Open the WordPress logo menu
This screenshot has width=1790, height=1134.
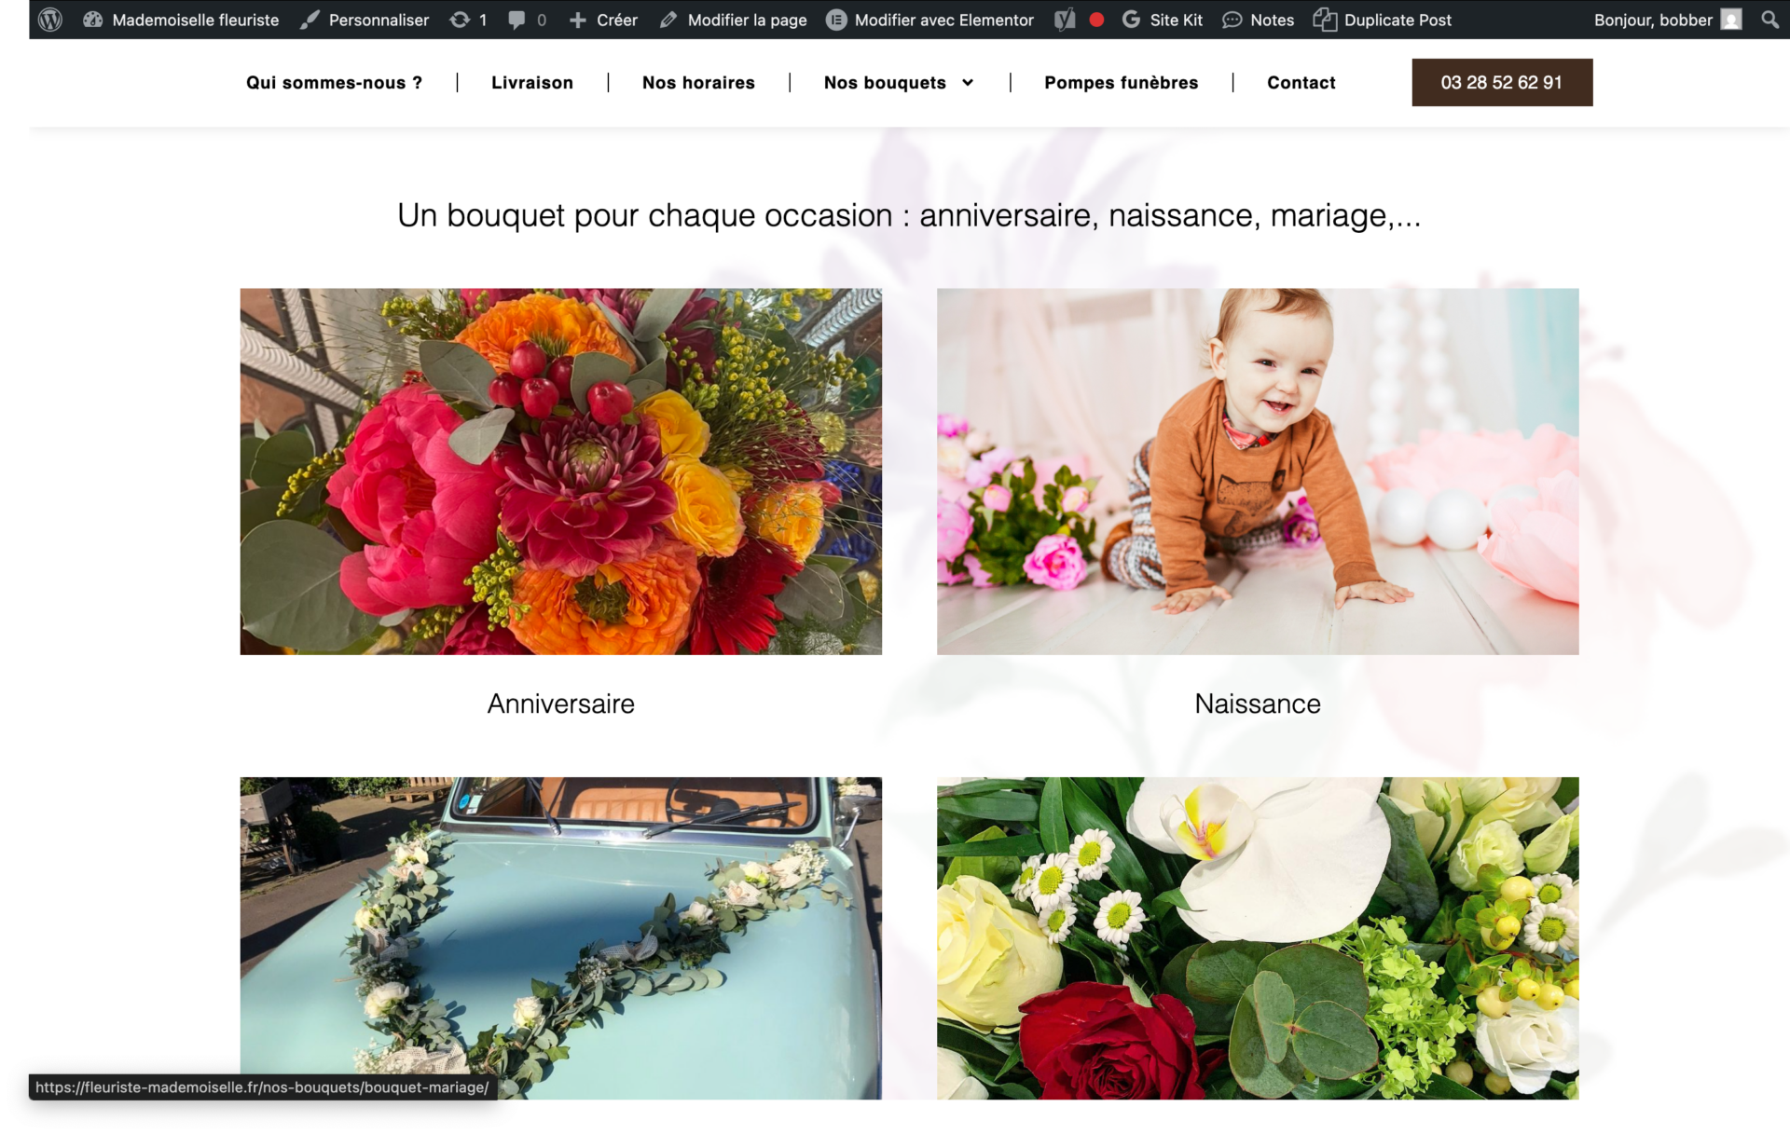pyautogui.click(x=50, y=20)
